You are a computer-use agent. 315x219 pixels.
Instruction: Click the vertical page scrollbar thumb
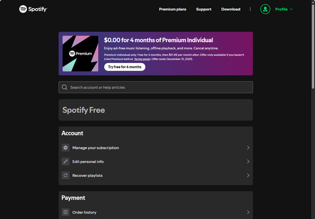point(313,46)
